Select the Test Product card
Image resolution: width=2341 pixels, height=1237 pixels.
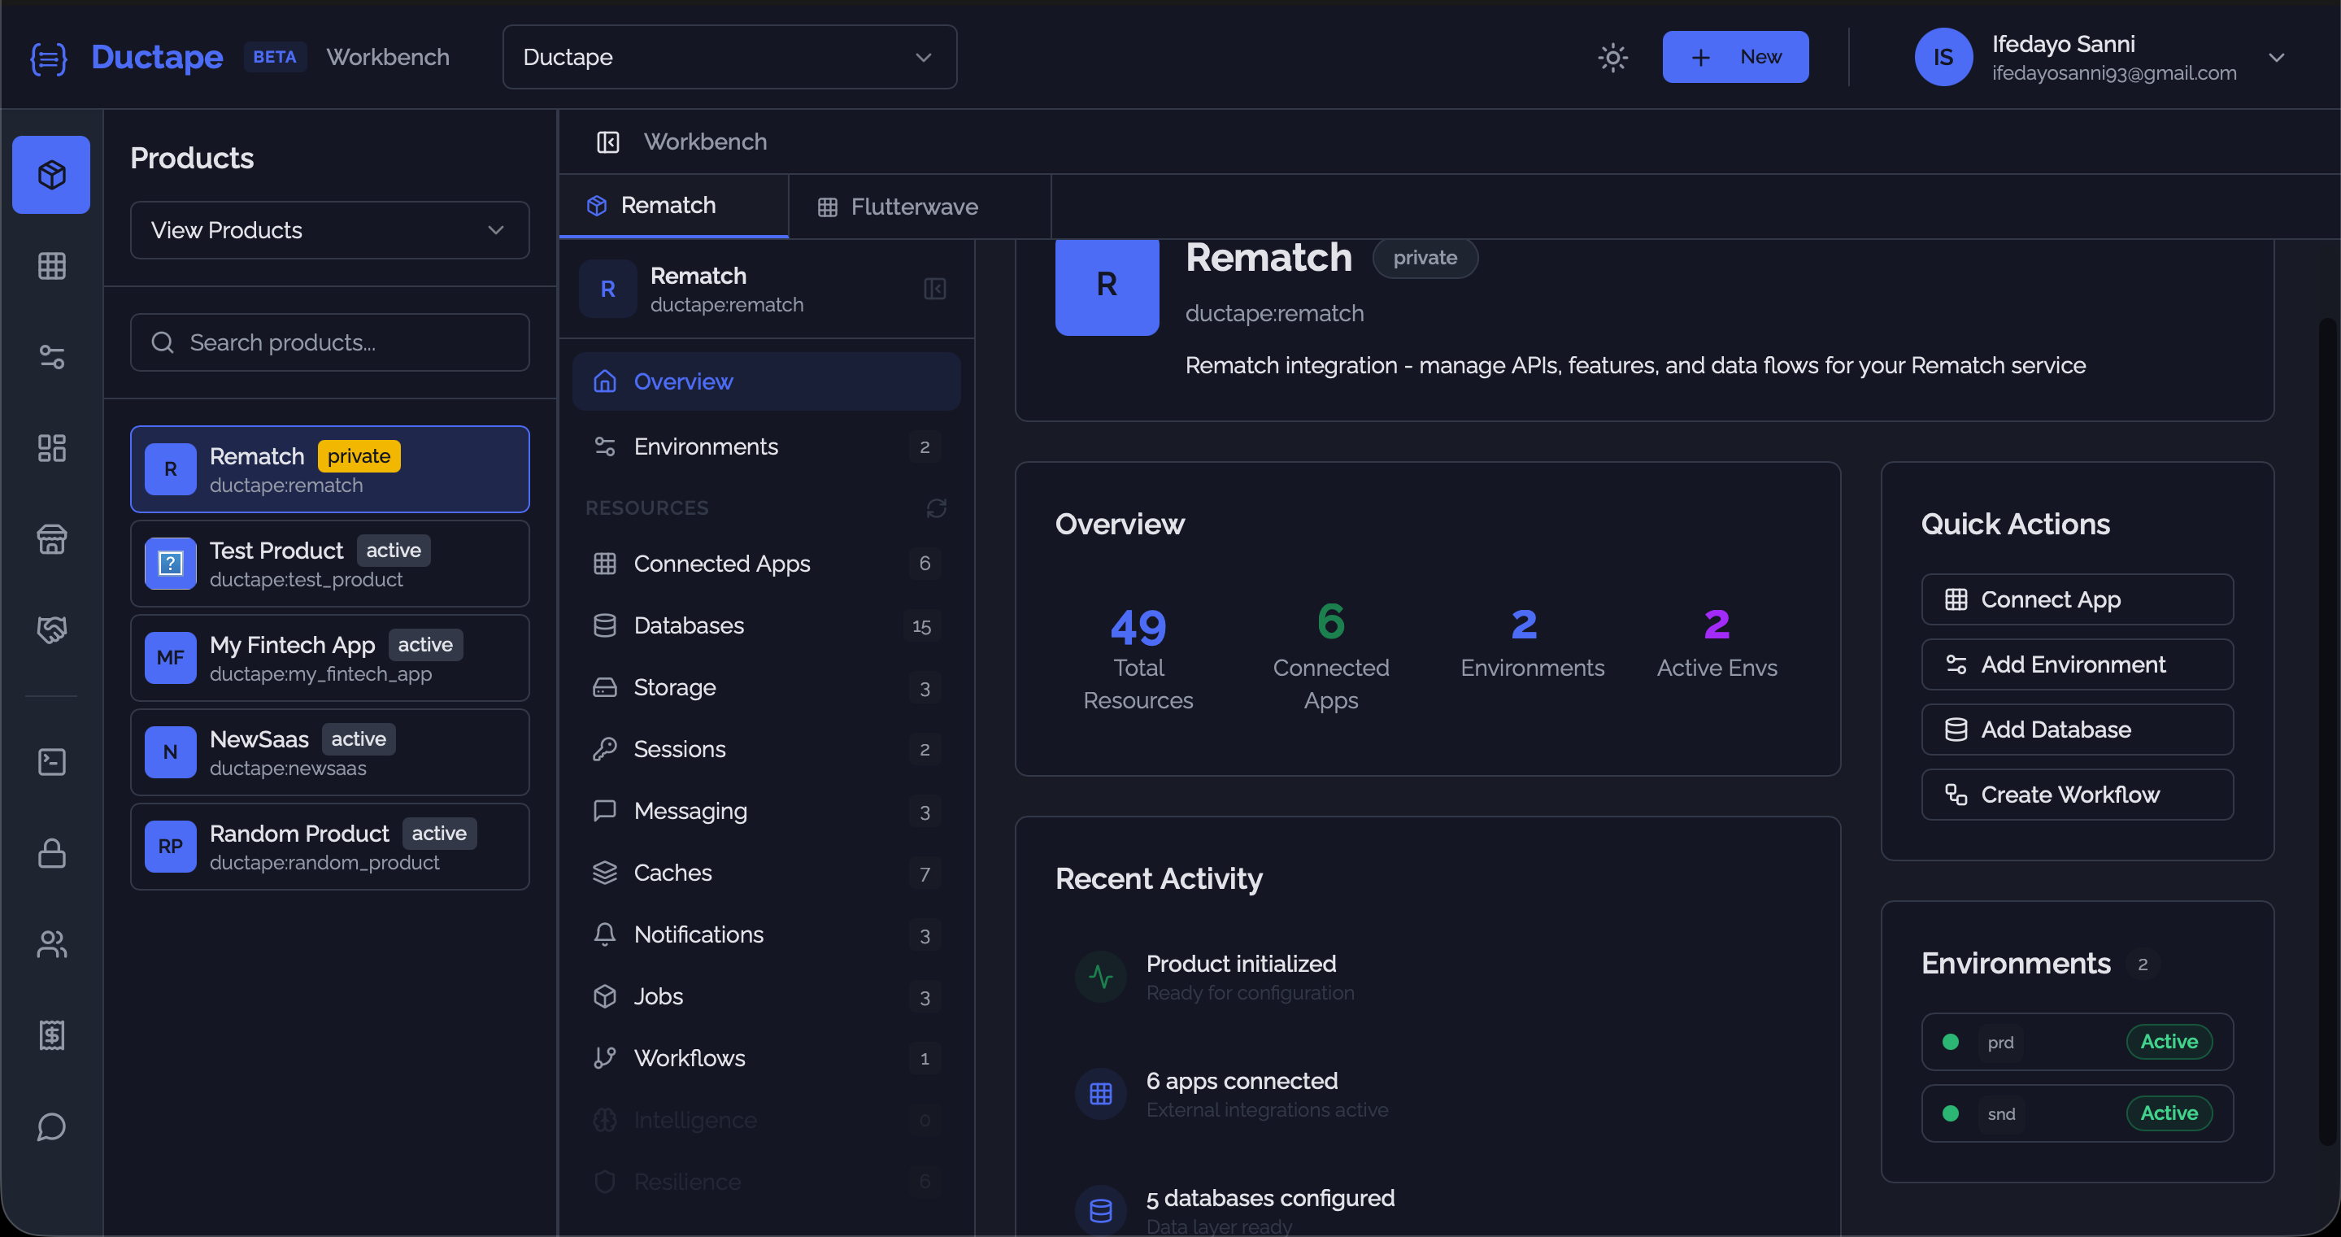click(329, 564)
